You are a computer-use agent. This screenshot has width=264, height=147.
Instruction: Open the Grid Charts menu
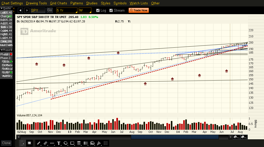click(x=58, y=3)
